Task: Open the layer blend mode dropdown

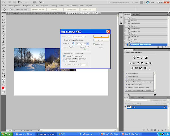Action: pyautogui.click(x=137, y=100)
